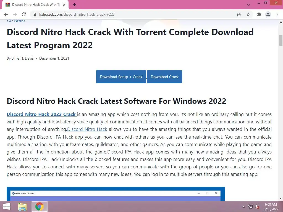The image size is (283, 212).
Task: Expand the tab search chevron
Action: pos(248,5)
